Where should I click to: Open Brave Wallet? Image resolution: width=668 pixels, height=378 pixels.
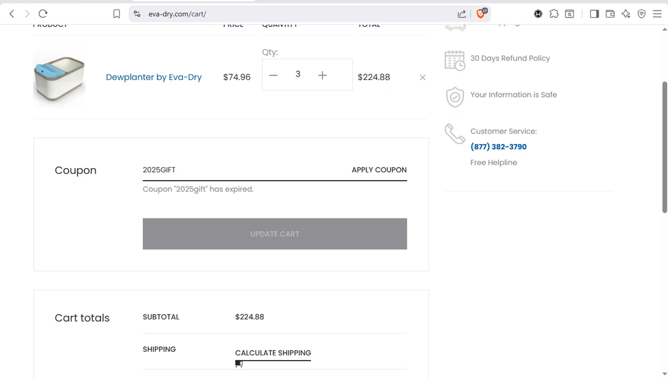(x=610, y=14)
